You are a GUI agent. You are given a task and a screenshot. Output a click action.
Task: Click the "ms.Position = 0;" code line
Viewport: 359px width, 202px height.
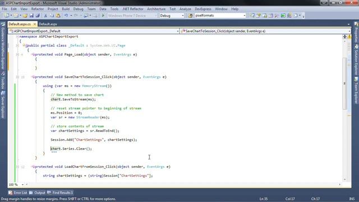[66, 113]
